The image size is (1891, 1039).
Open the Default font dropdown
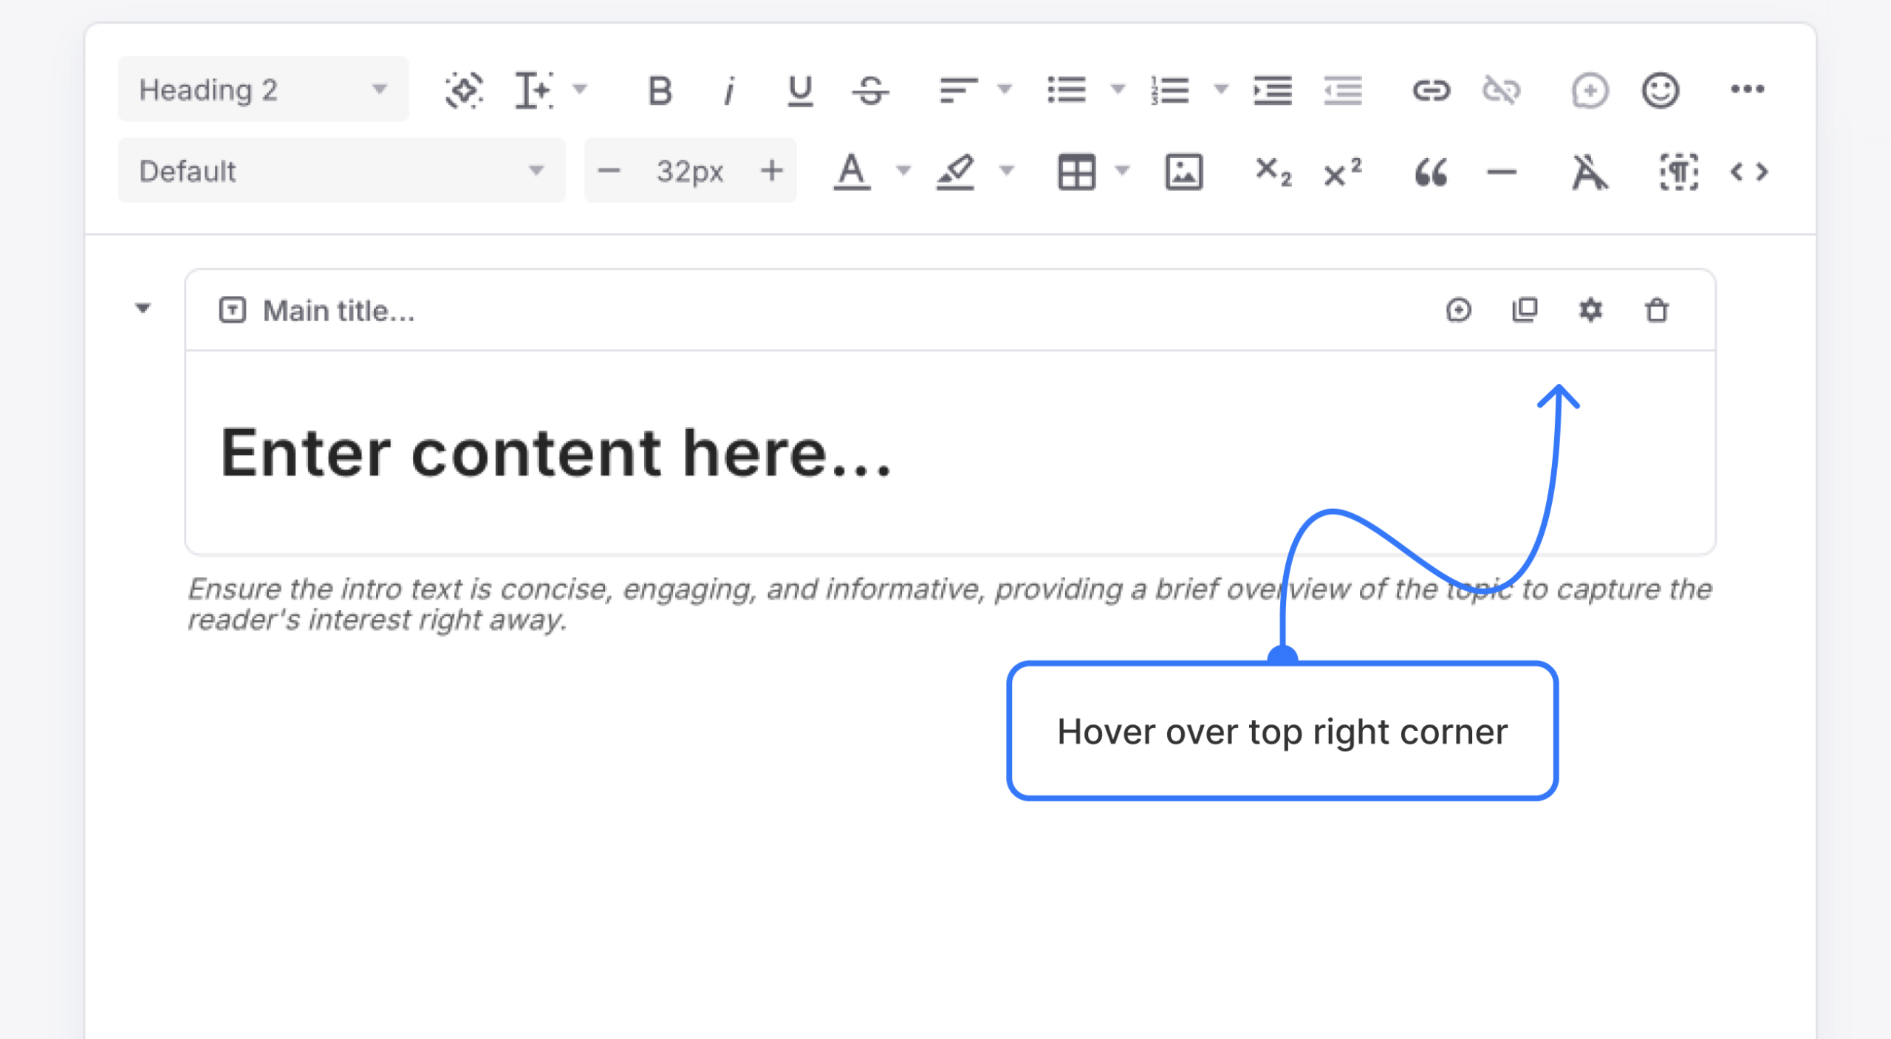pos(340,171)
